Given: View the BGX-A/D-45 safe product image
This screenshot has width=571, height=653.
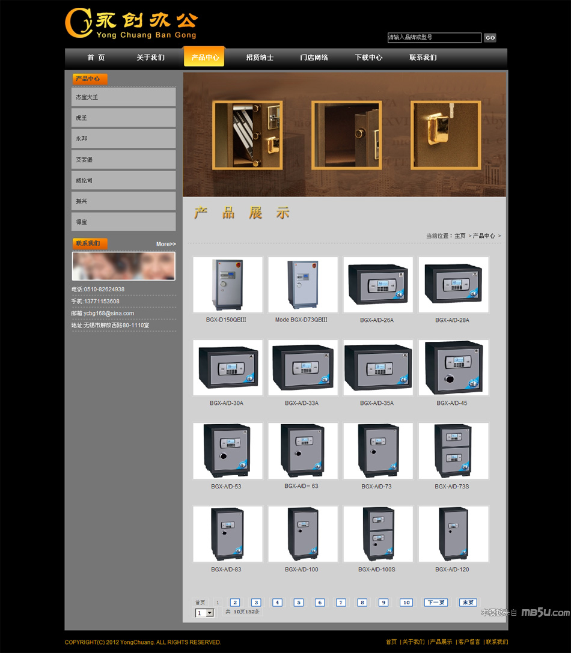Looking at the screenshot, I should (453, 368).
